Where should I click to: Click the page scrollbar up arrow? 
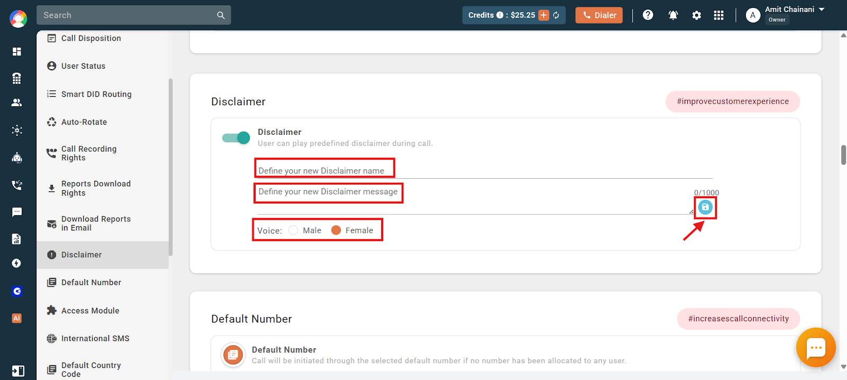(x=843, y=35)
